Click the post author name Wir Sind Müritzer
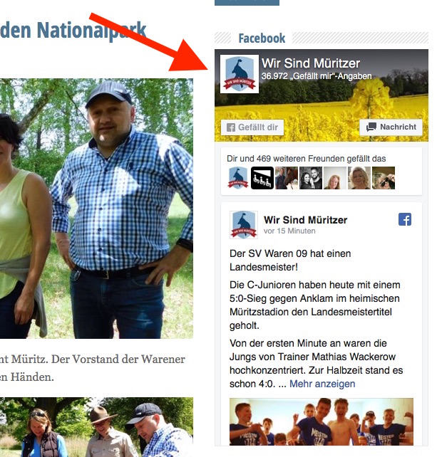437x457 pixels. pos(305,220)
